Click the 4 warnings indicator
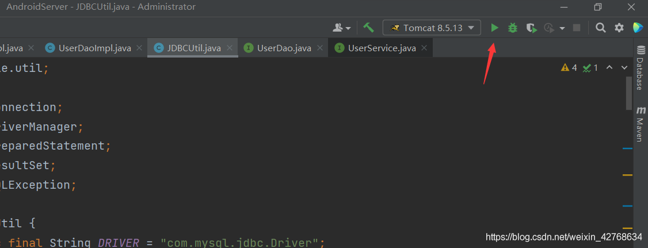 click(x=569, y=68)
